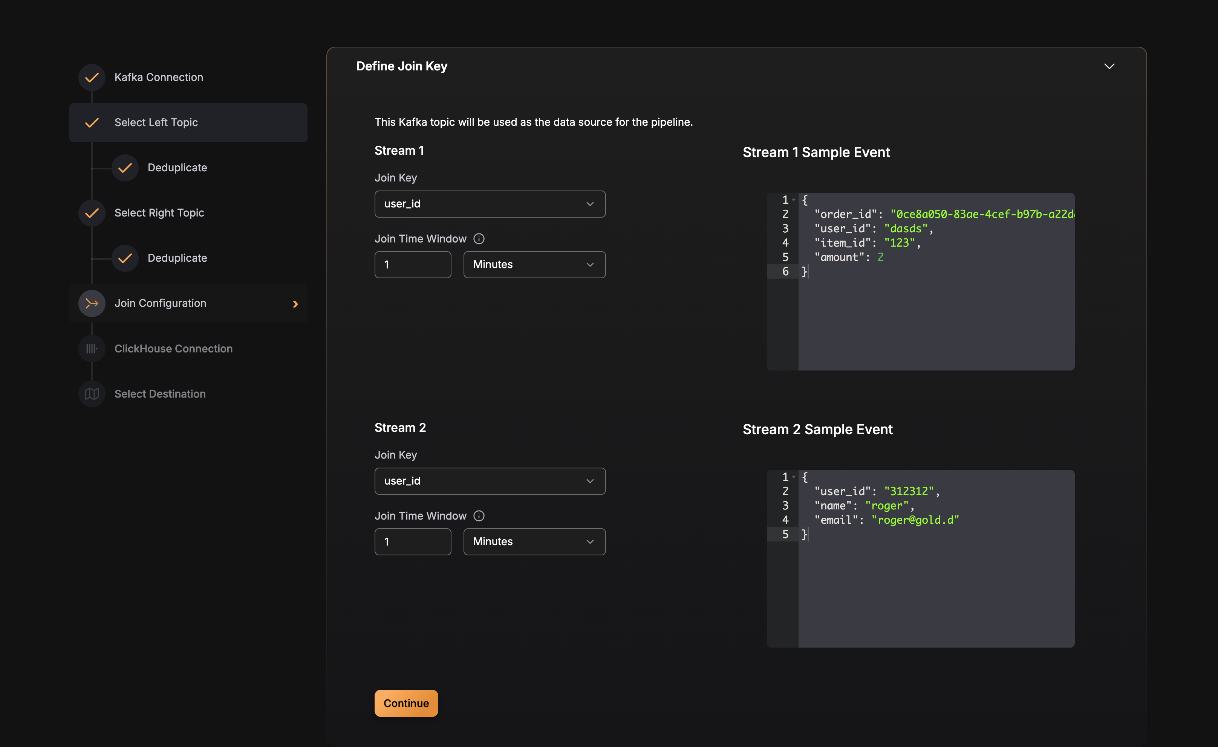Click Stream 1 time window value field
Image resolution: width=1218 pixels, height=747 pixels.
click(413, 264)
